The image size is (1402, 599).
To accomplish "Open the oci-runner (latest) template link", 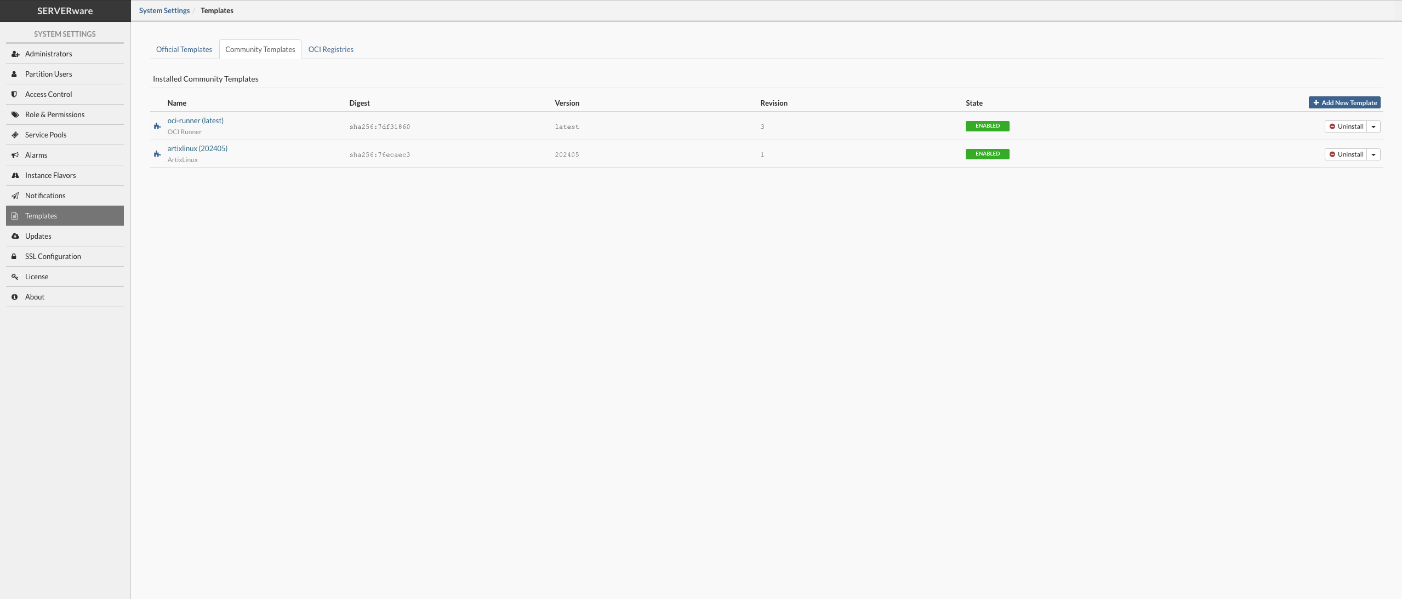I will tap(196, 120).
